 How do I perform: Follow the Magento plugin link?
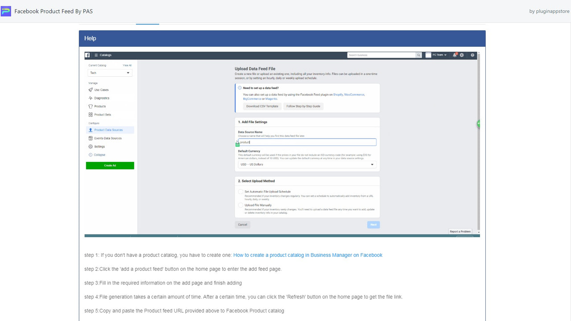pyautogui.click(x=271, y=99)
